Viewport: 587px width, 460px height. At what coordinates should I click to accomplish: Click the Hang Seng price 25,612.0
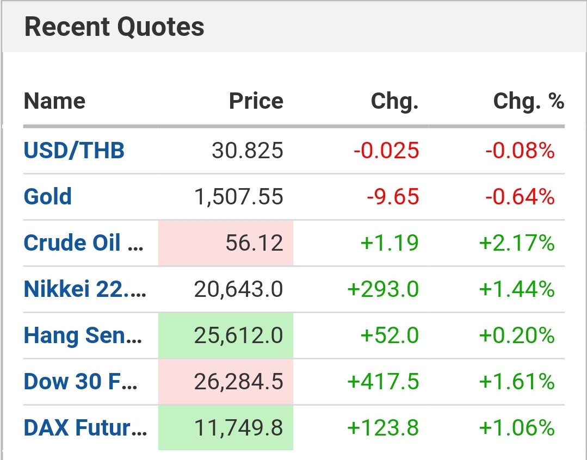[238, 335]
